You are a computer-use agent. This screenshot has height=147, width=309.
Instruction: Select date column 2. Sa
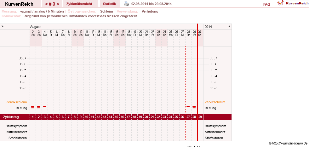[x=33, y=33]
